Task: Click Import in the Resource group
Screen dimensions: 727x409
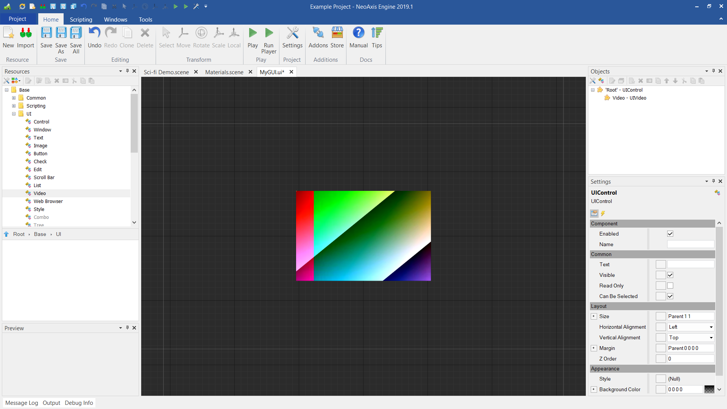Action: 25,37
